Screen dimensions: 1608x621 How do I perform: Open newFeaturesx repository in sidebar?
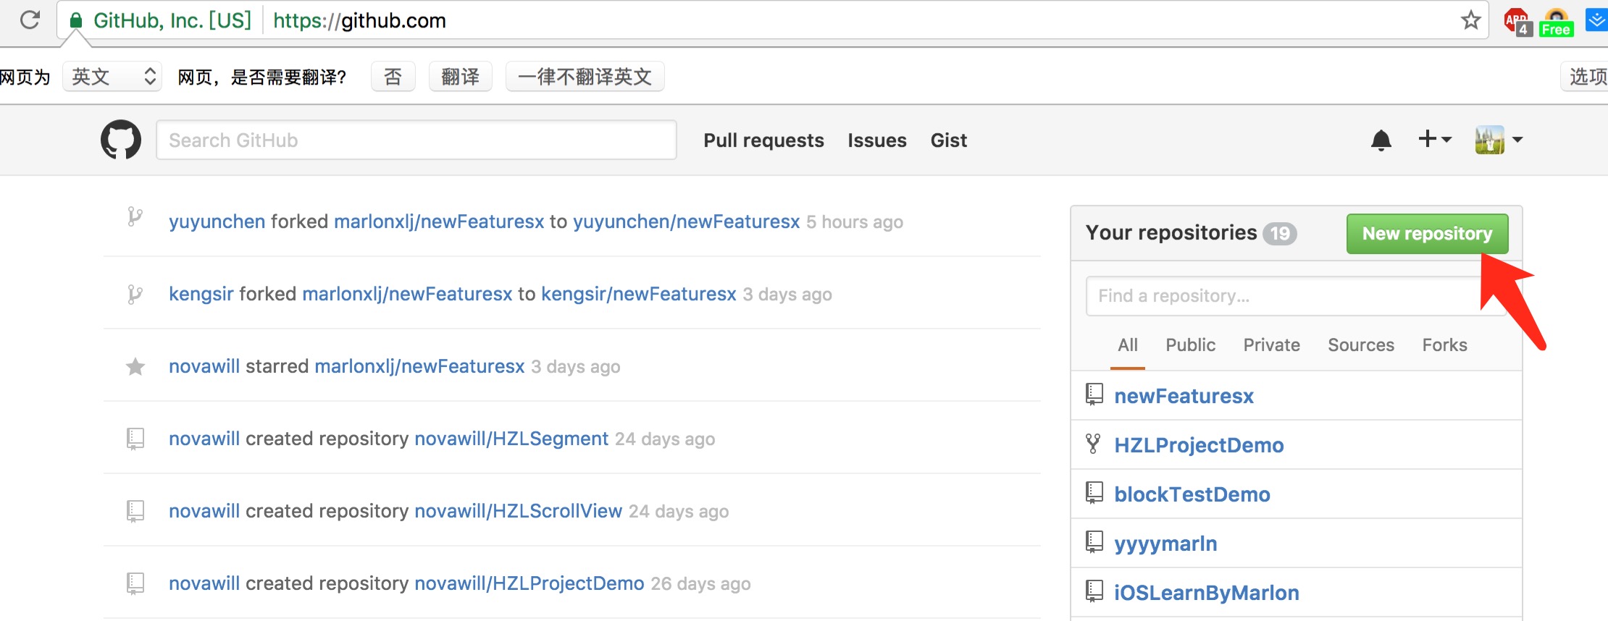click(1184, 396)
